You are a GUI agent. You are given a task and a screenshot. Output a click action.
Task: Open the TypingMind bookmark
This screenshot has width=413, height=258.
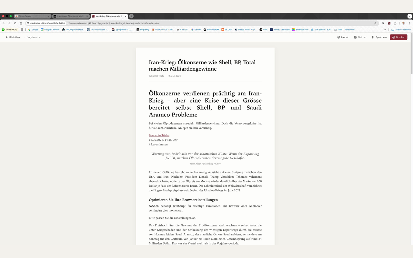(x=122, y=29)
